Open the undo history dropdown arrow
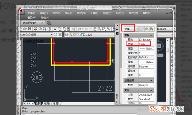This screenshot has width=192, height=115. [x=83, y=29]
